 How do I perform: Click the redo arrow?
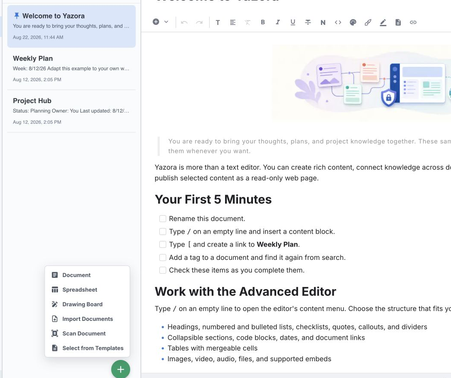[199, 22]
